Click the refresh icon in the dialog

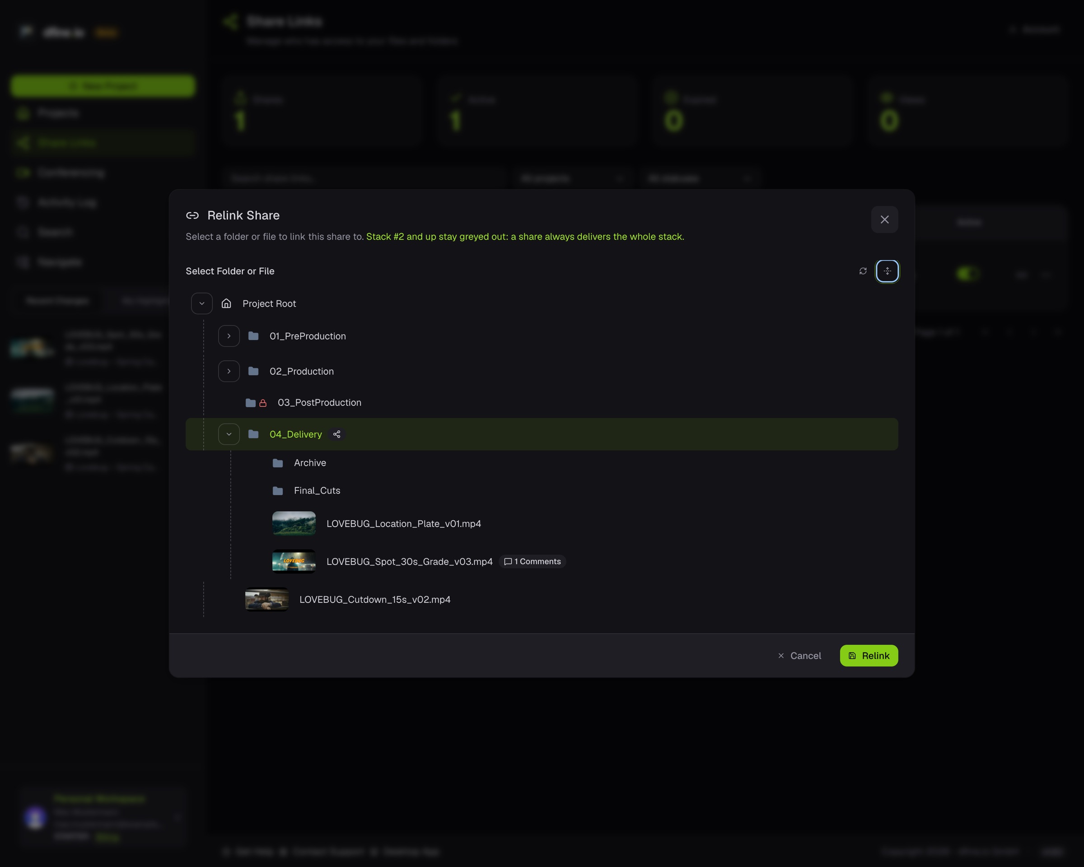coord(863,271)
